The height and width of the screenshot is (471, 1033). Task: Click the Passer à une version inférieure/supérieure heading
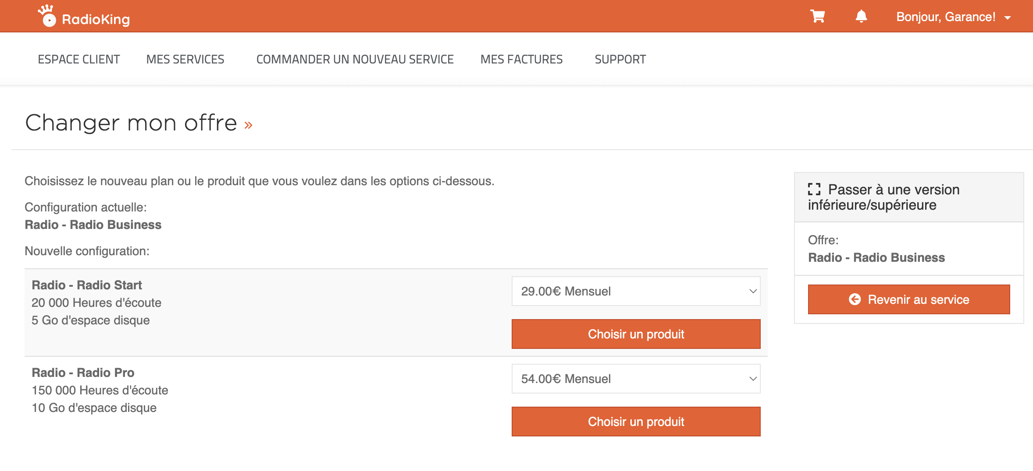[883, 197]
